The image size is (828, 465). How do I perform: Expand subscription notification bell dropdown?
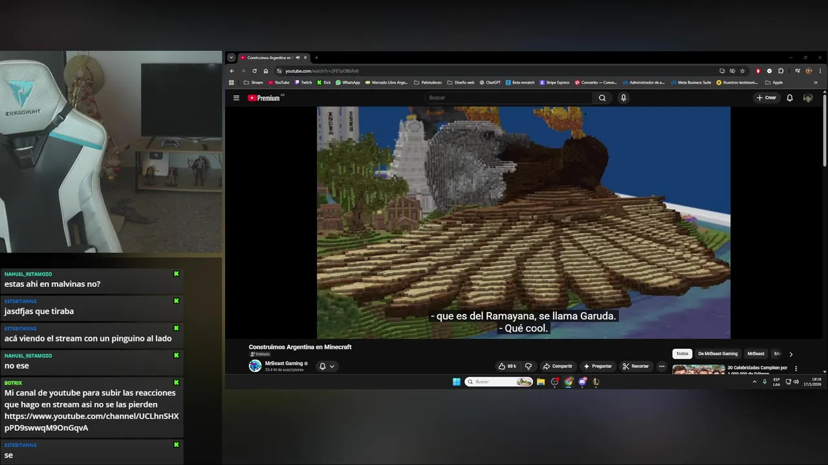327,366
